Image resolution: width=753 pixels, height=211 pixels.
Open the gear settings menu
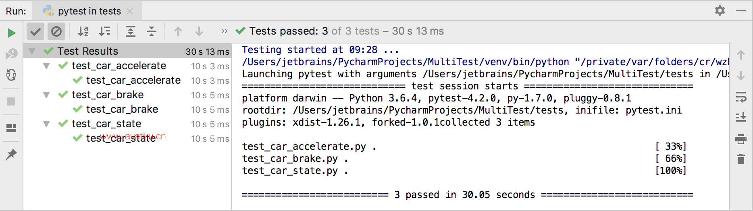(720, 10)
